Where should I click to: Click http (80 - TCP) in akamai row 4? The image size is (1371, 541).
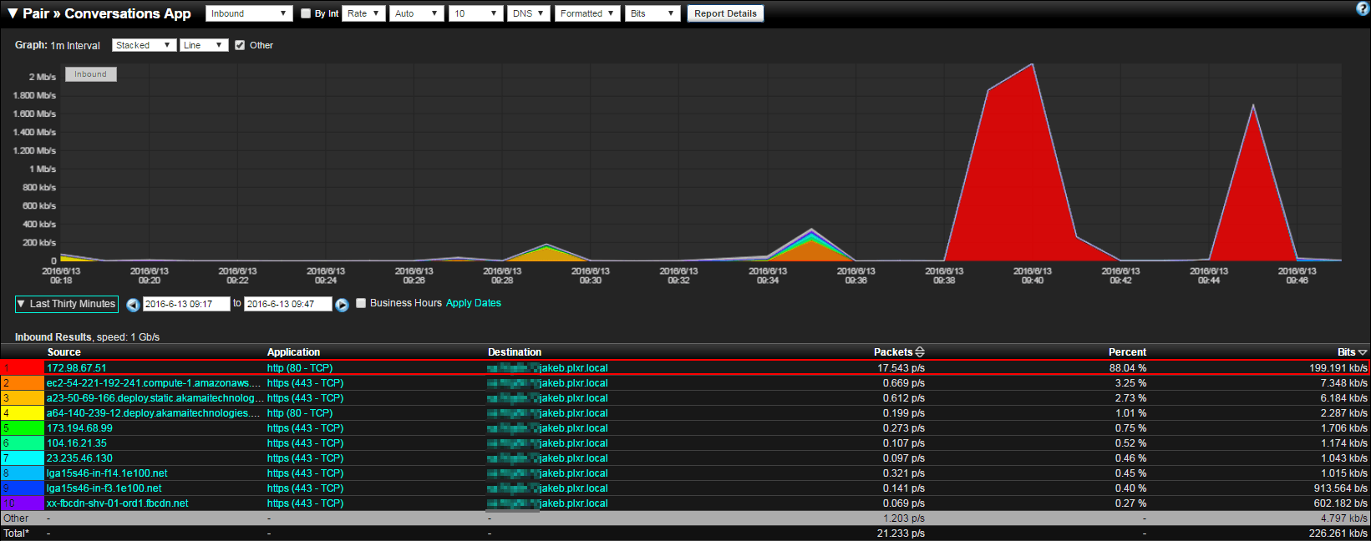300,413
